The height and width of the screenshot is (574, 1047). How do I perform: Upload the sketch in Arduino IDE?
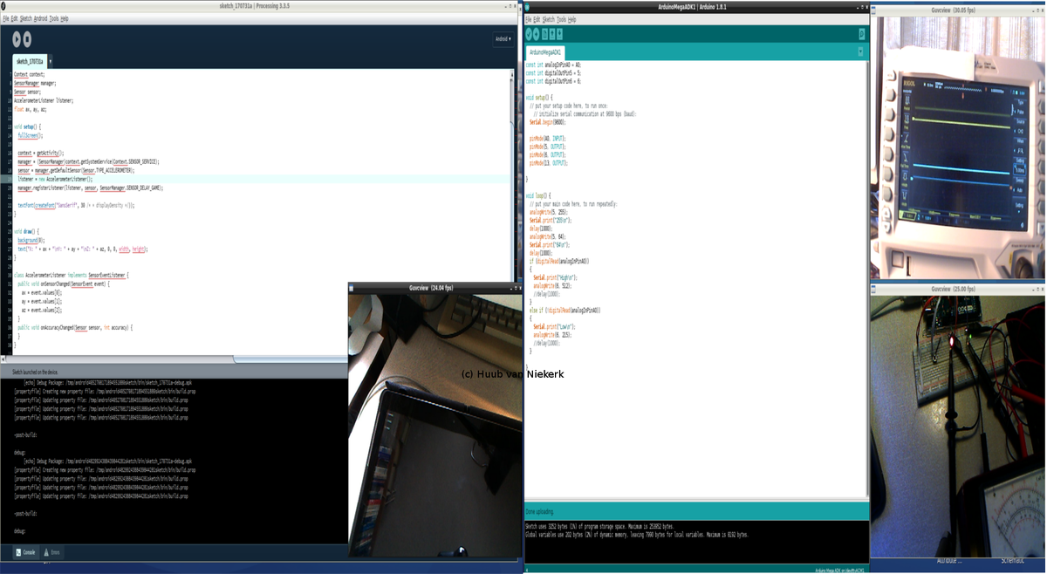point(537,34)
